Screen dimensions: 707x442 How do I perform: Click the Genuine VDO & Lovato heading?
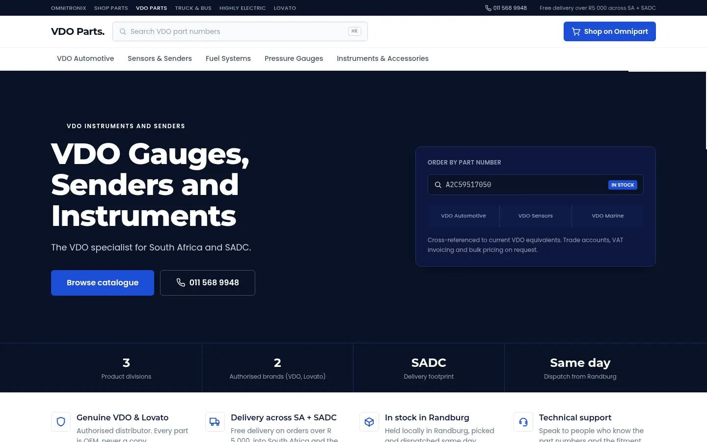point(123,417)
